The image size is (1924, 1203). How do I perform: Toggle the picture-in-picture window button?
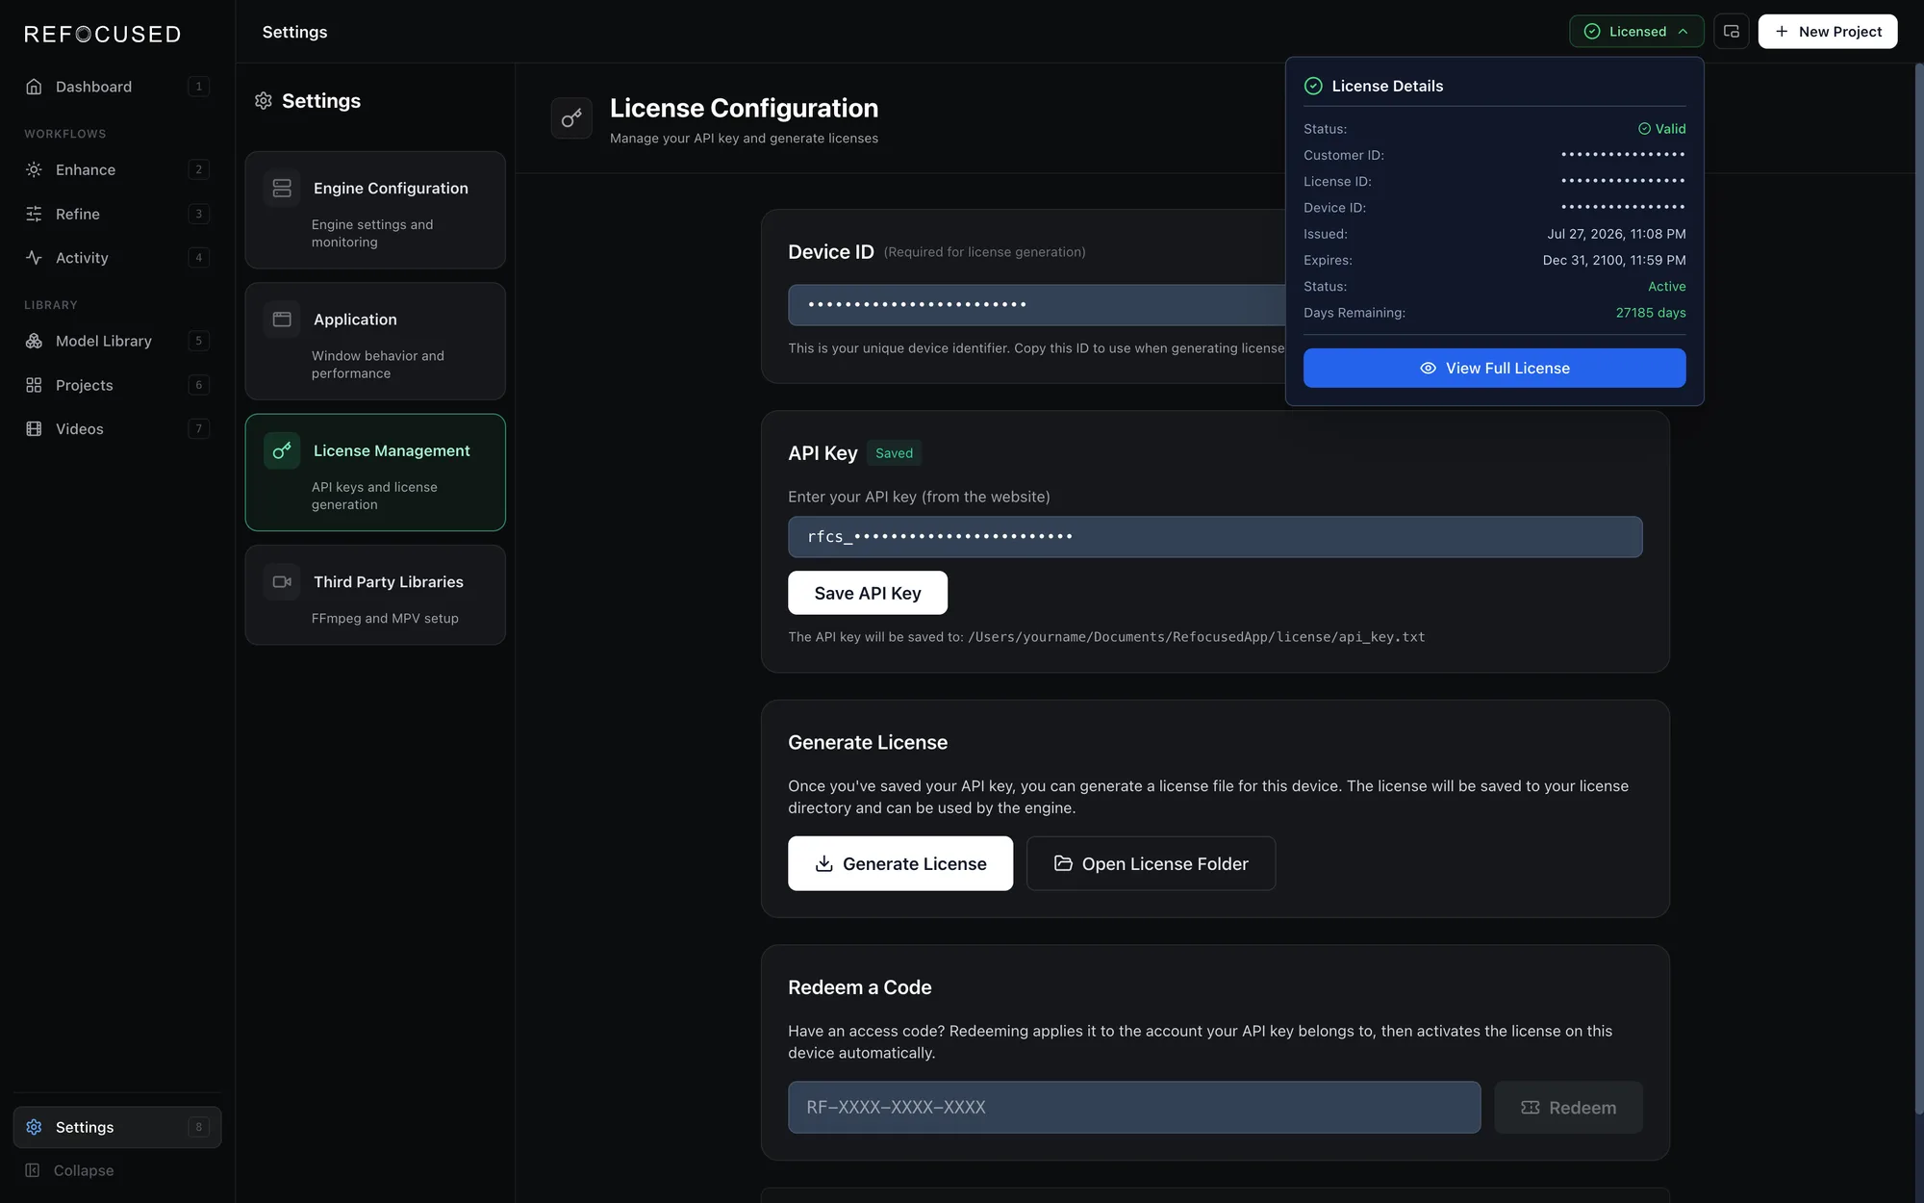pyautogui.click(x=1731, y=32)
